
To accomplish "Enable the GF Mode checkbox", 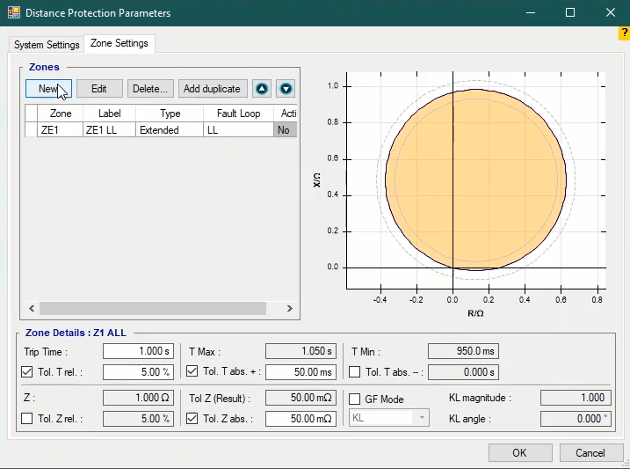I will (x=355, y=399).
